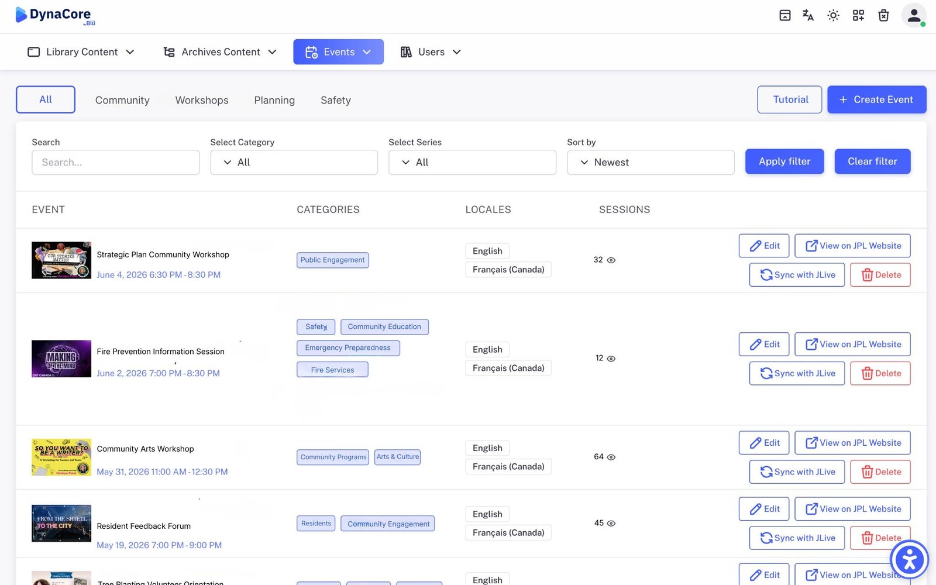This screenshot has width=936, height=585.
Task: Sync Strategic Plan Community Workshop with JLive
Action: point(797,275)
